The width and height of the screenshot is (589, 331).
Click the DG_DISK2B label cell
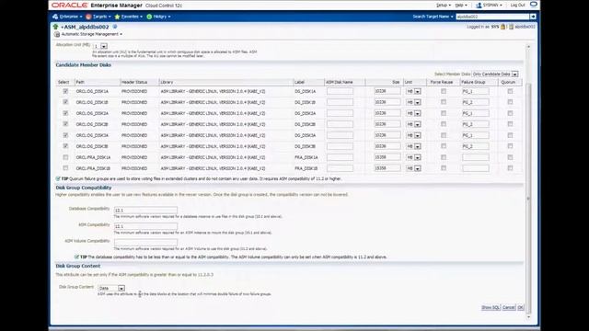pos(305,124)
